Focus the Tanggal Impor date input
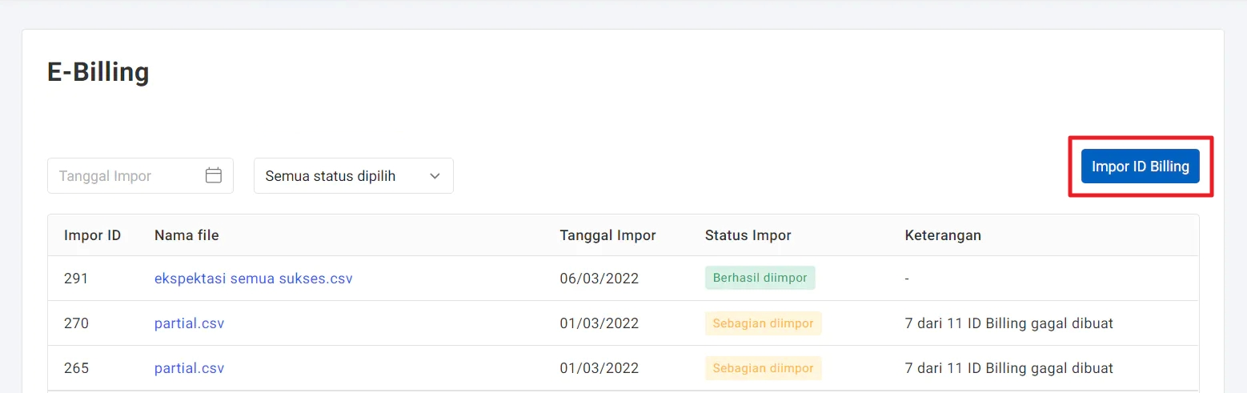The image size is (1247, 393). click(x=124, y=176)
